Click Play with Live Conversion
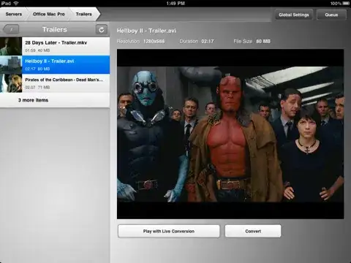Viewport: 351px width, 263px height. click(x=169, y=231)
